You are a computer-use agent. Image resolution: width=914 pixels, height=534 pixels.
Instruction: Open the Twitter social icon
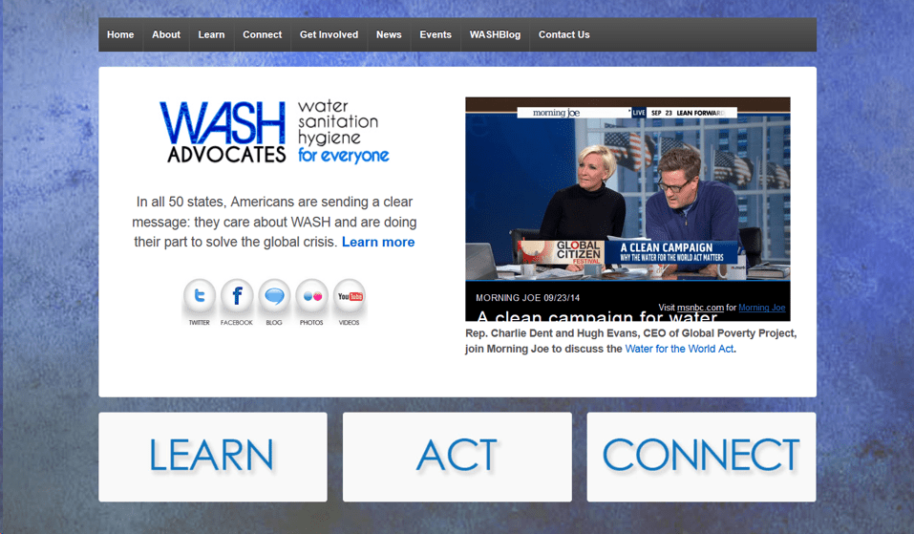click(200, 302)
